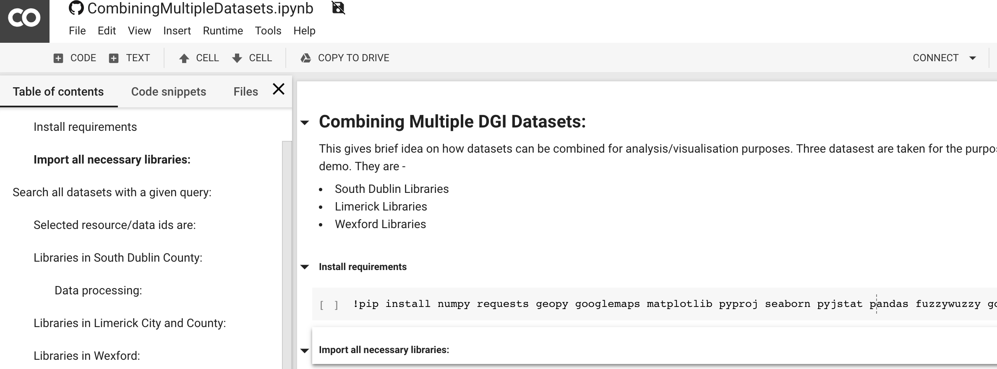Collapse Combining Multiple DGI Datasets section
Viewport: 997px width, 369px height.
pyautogui.click(x=305, y=122)
